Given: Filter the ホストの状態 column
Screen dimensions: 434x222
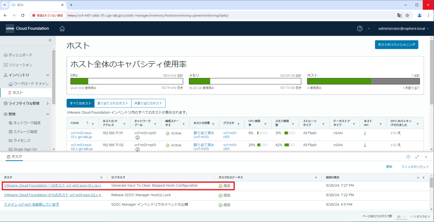Looking at the screenshot, I should [x=213, y=124].
